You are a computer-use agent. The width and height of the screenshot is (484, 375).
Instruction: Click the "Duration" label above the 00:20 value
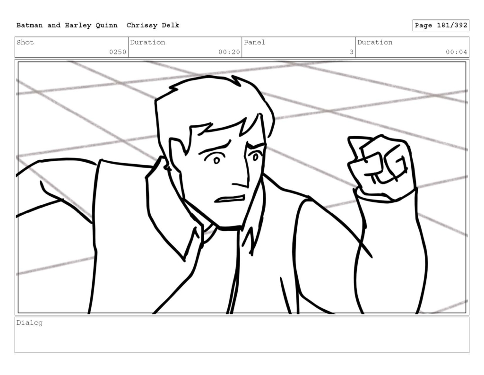click(147, 42)
